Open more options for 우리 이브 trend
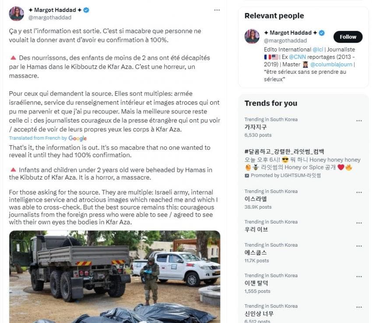Image resolution: width=372 pixels, height=323 pixels. 359,223
